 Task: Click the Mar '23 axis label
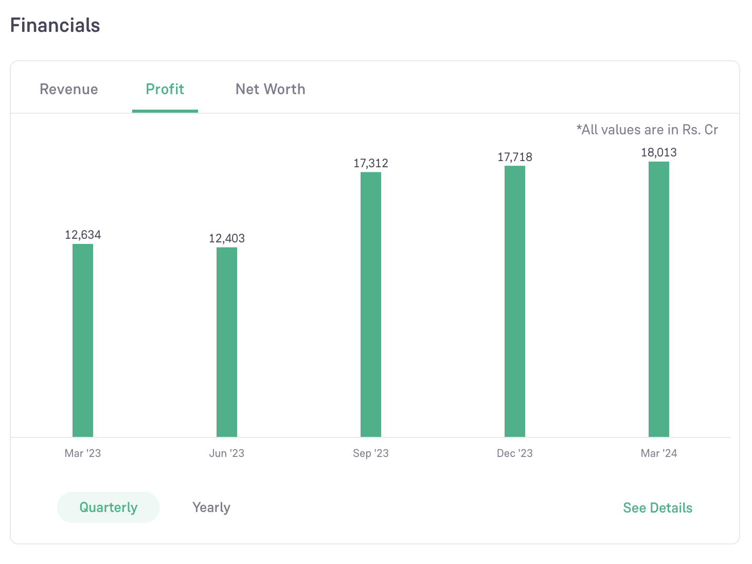[x=83, y=453]
